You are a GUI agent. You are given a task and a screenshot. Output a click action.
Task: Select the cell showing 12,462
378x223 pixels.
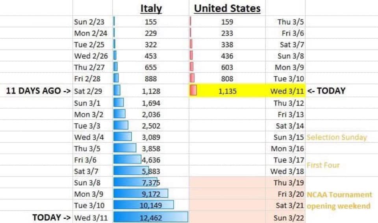tap(151, 217)
